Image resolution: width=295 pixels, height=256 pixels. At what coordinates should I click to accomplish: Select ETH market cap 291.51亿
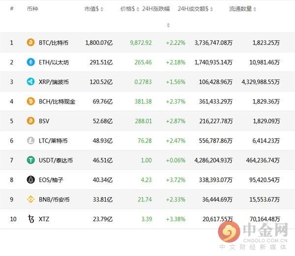pos(101,62)
